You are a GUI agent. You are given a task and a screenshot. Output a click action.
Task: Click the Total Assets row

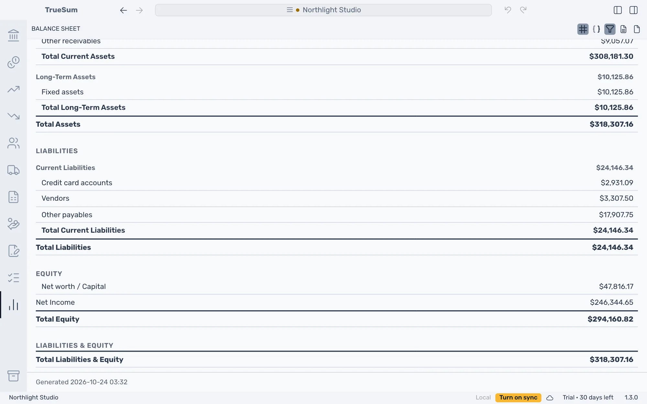(x=337, y=124)
